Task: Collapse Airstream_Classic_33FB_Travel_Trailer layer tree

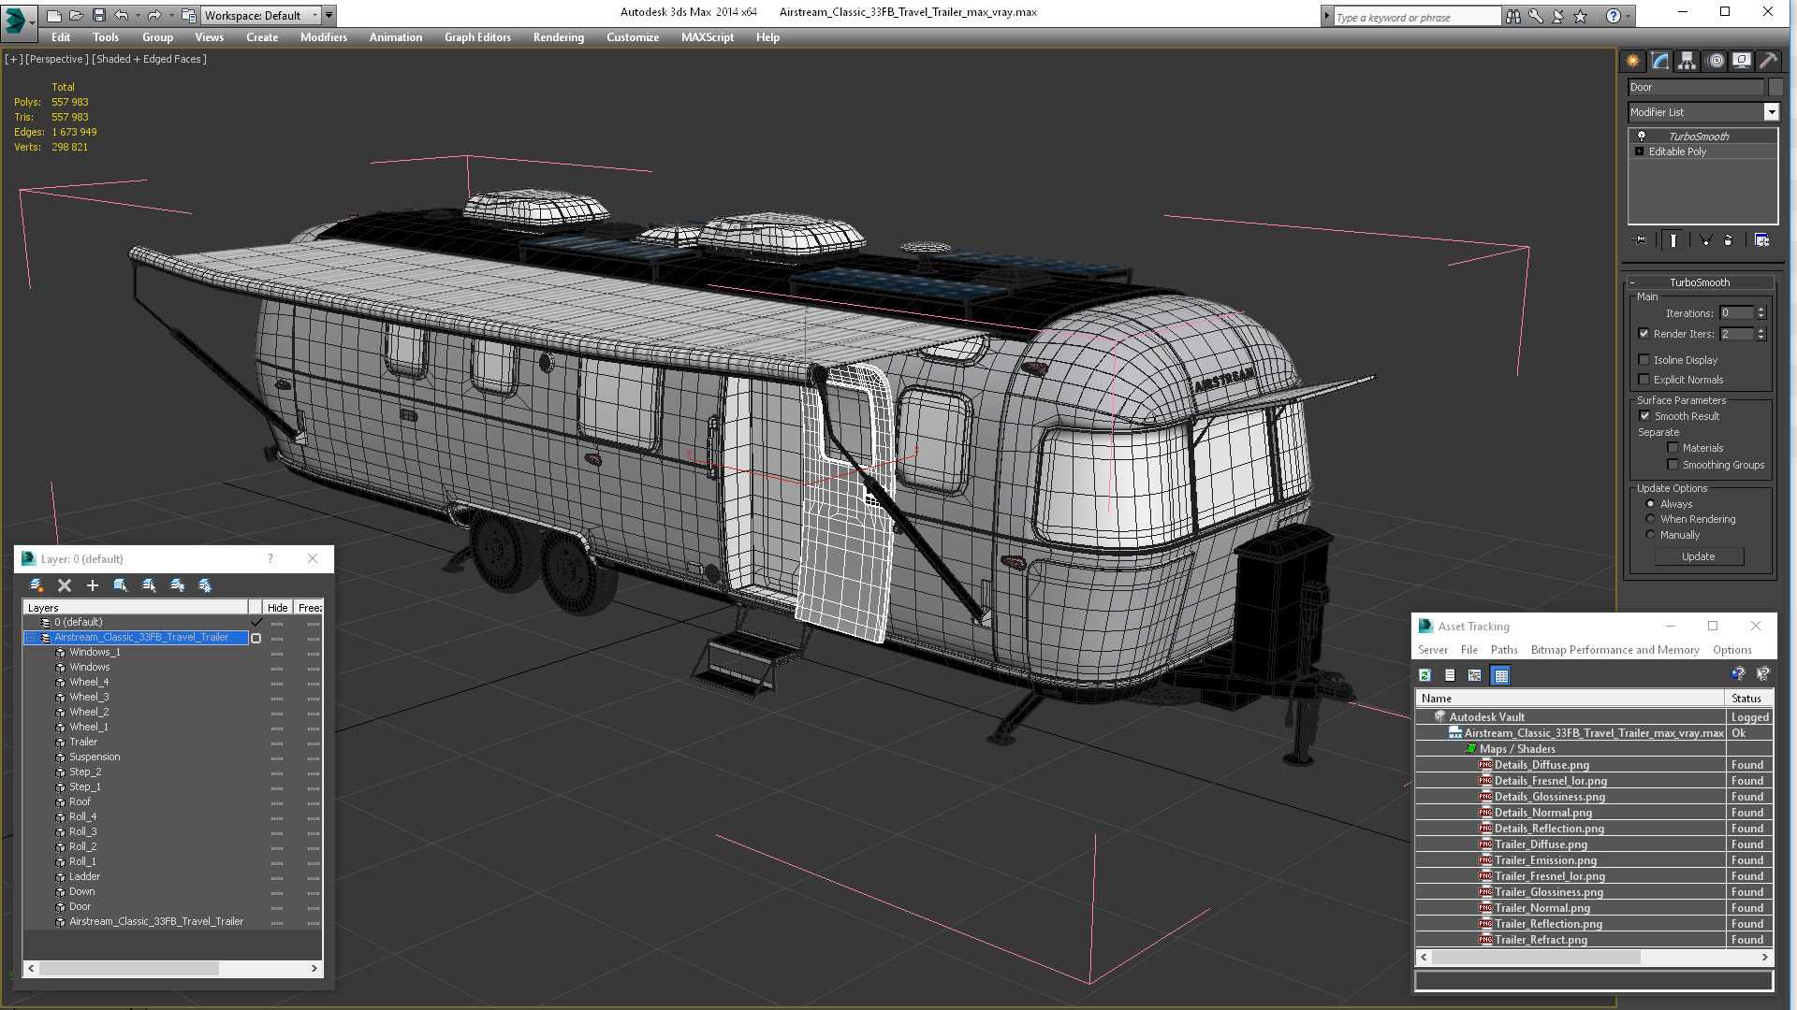Action: pos(31,638)
